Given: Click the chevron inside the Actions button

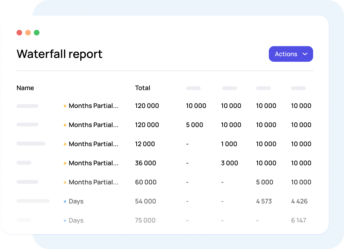Looking at the screenshot, I should 305,54.
